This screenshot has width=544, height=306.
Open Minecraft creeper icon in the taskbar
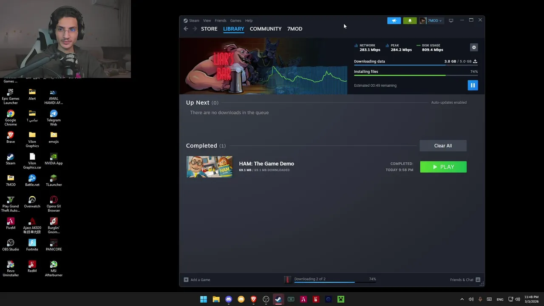pos(341,299)
